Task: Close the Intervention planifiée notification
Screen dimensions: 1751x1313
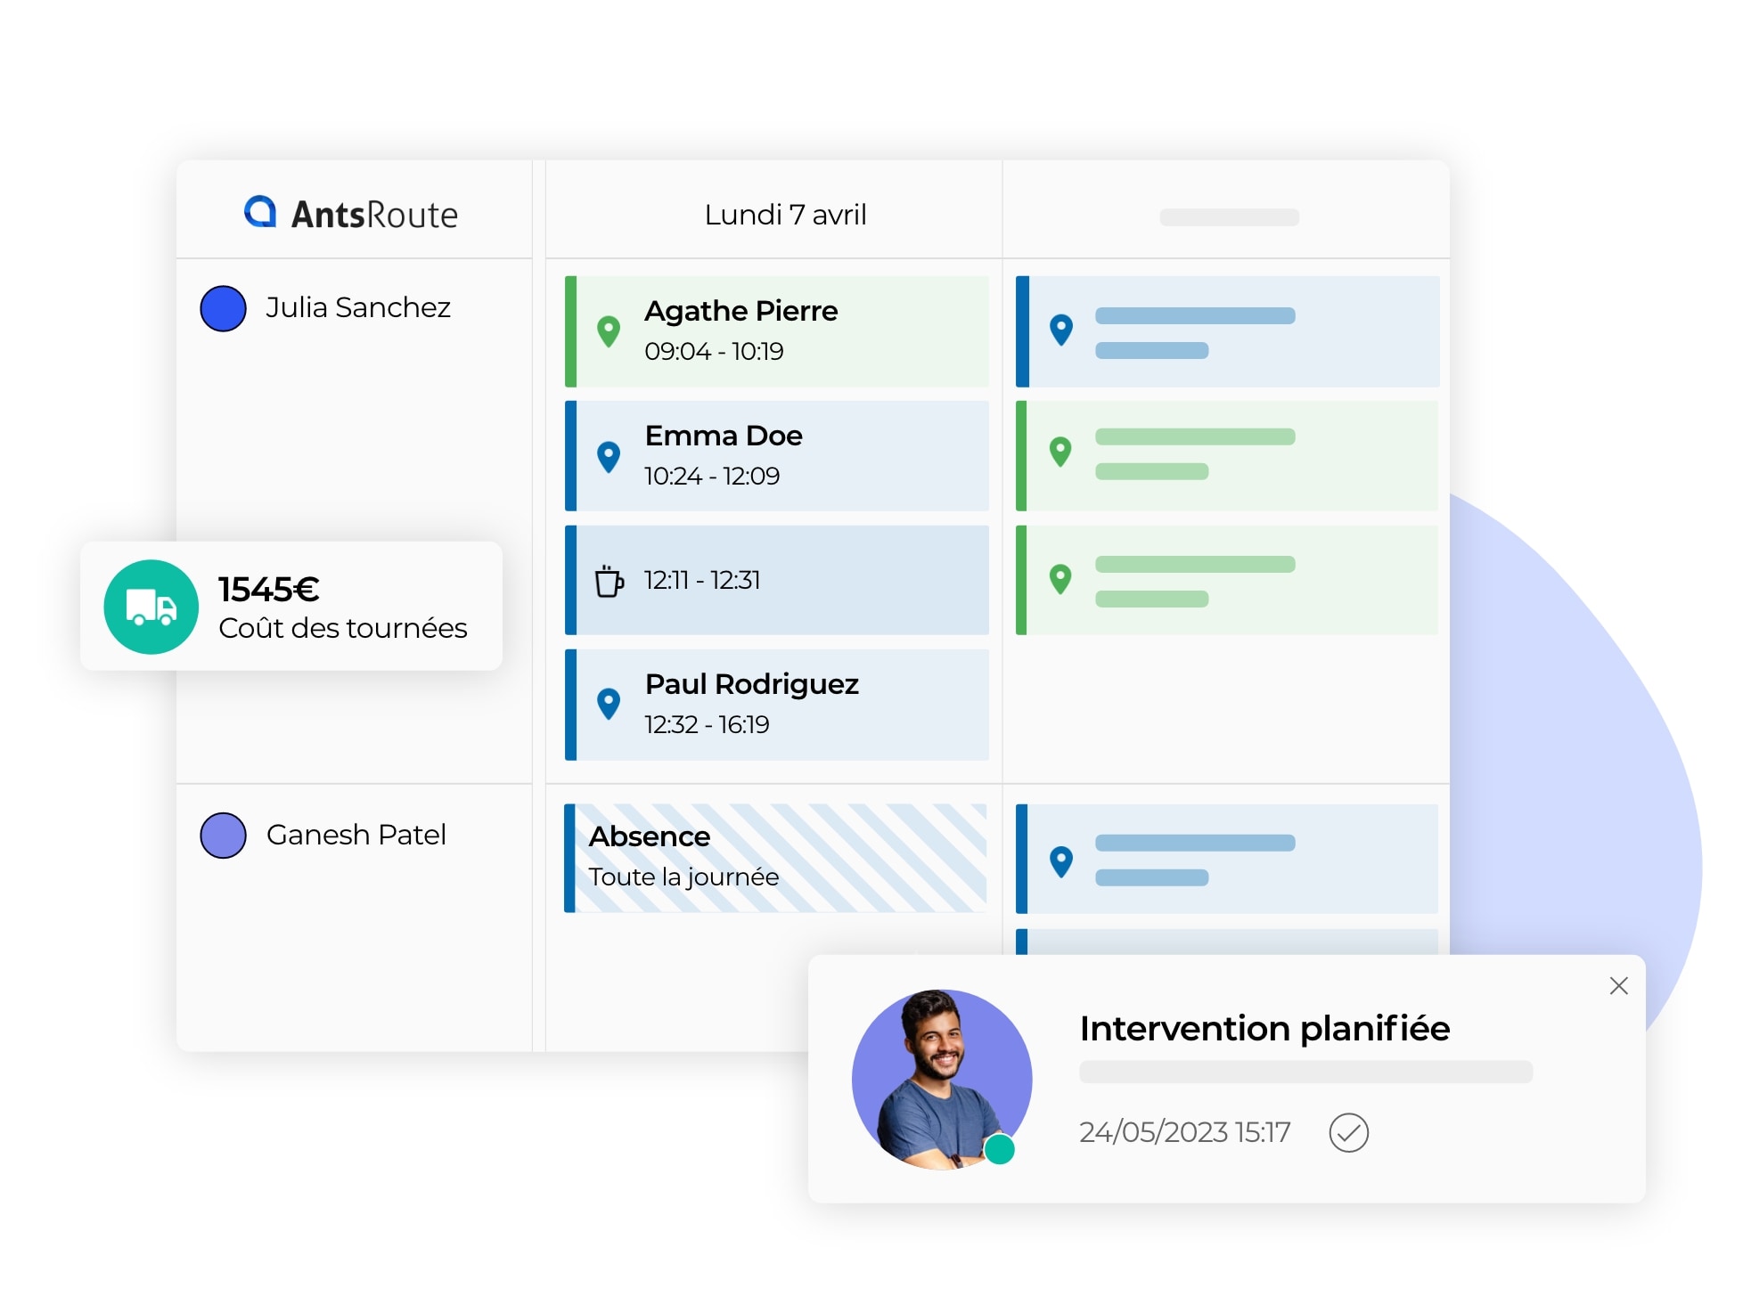Action: pyautogui.click(x=1618, y=986)
